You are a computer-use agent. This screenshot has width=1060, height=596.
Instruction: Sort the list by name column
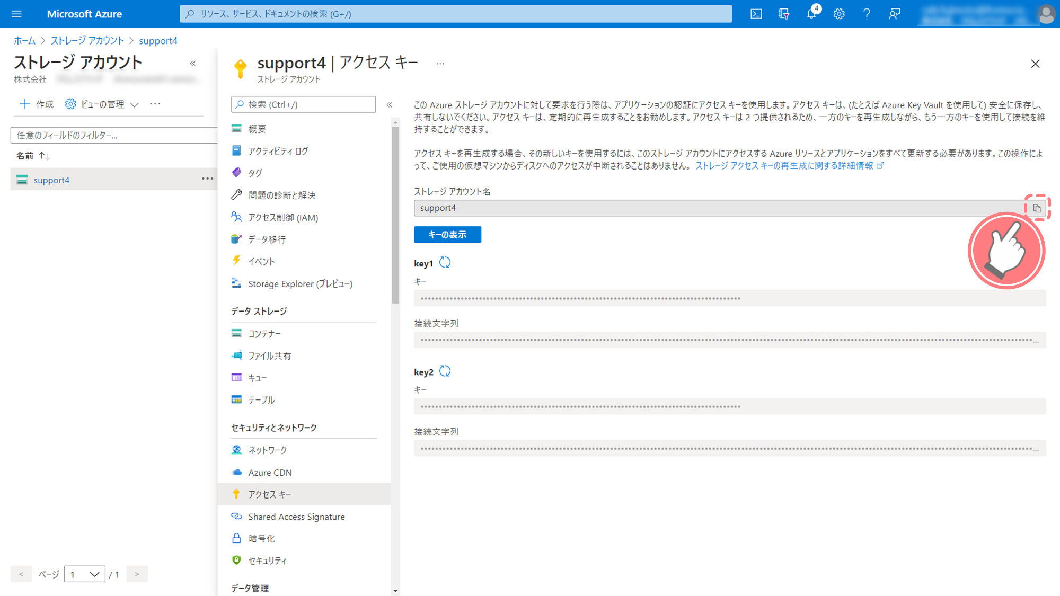click(x=33, y=156)
